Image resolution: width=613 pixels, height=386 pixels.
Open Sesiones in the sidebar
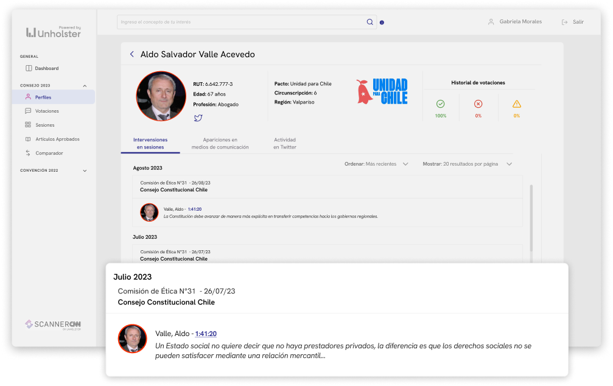click(x=44, y=125)
